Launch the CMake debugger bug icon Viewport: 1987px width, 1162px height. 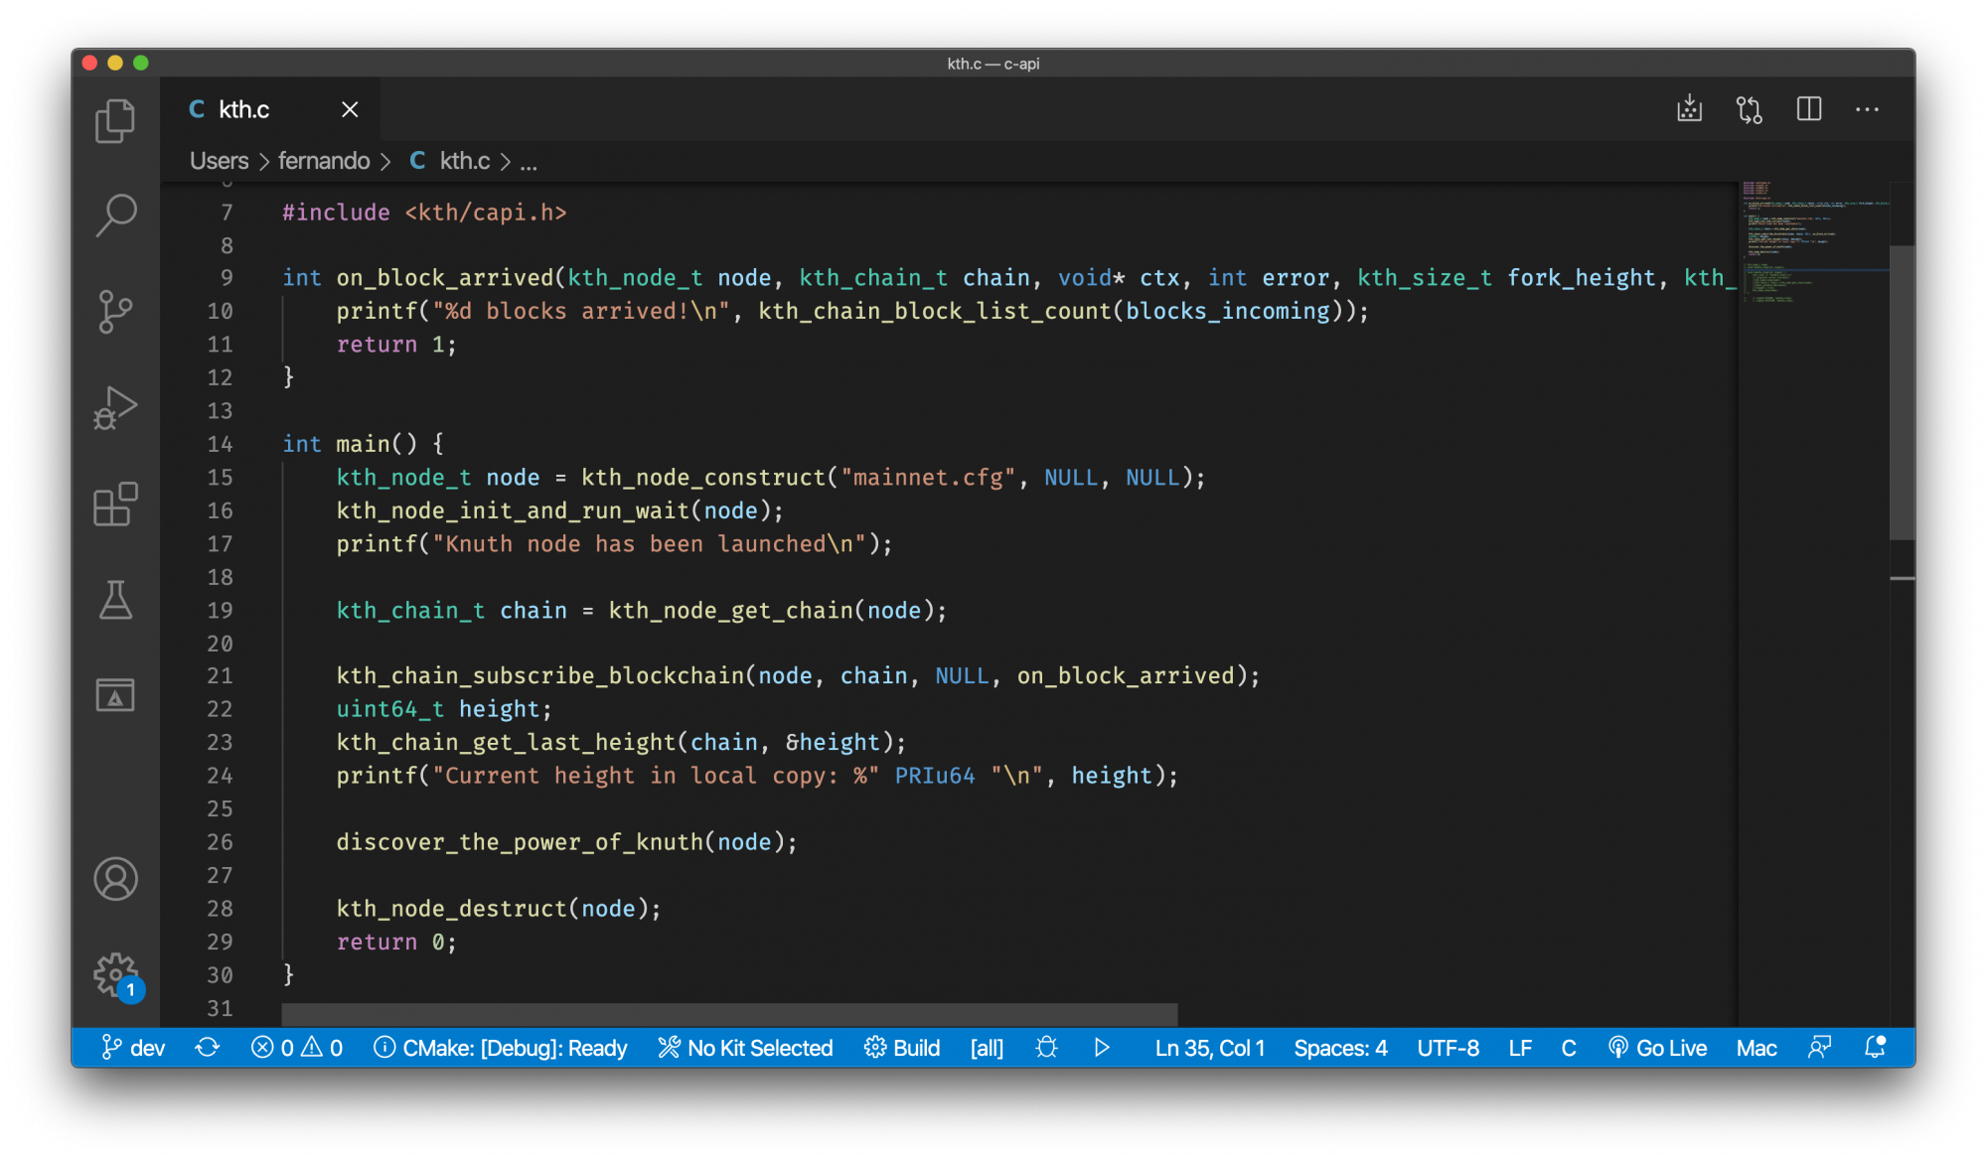pyautogui.click(x=1046, y=1048)
